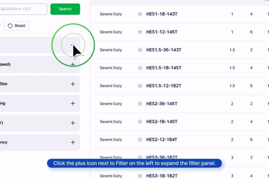Screen dimensions: 269x179
Task: Click the favorite star beside HES1-18-143T
Action: (140, 14)
